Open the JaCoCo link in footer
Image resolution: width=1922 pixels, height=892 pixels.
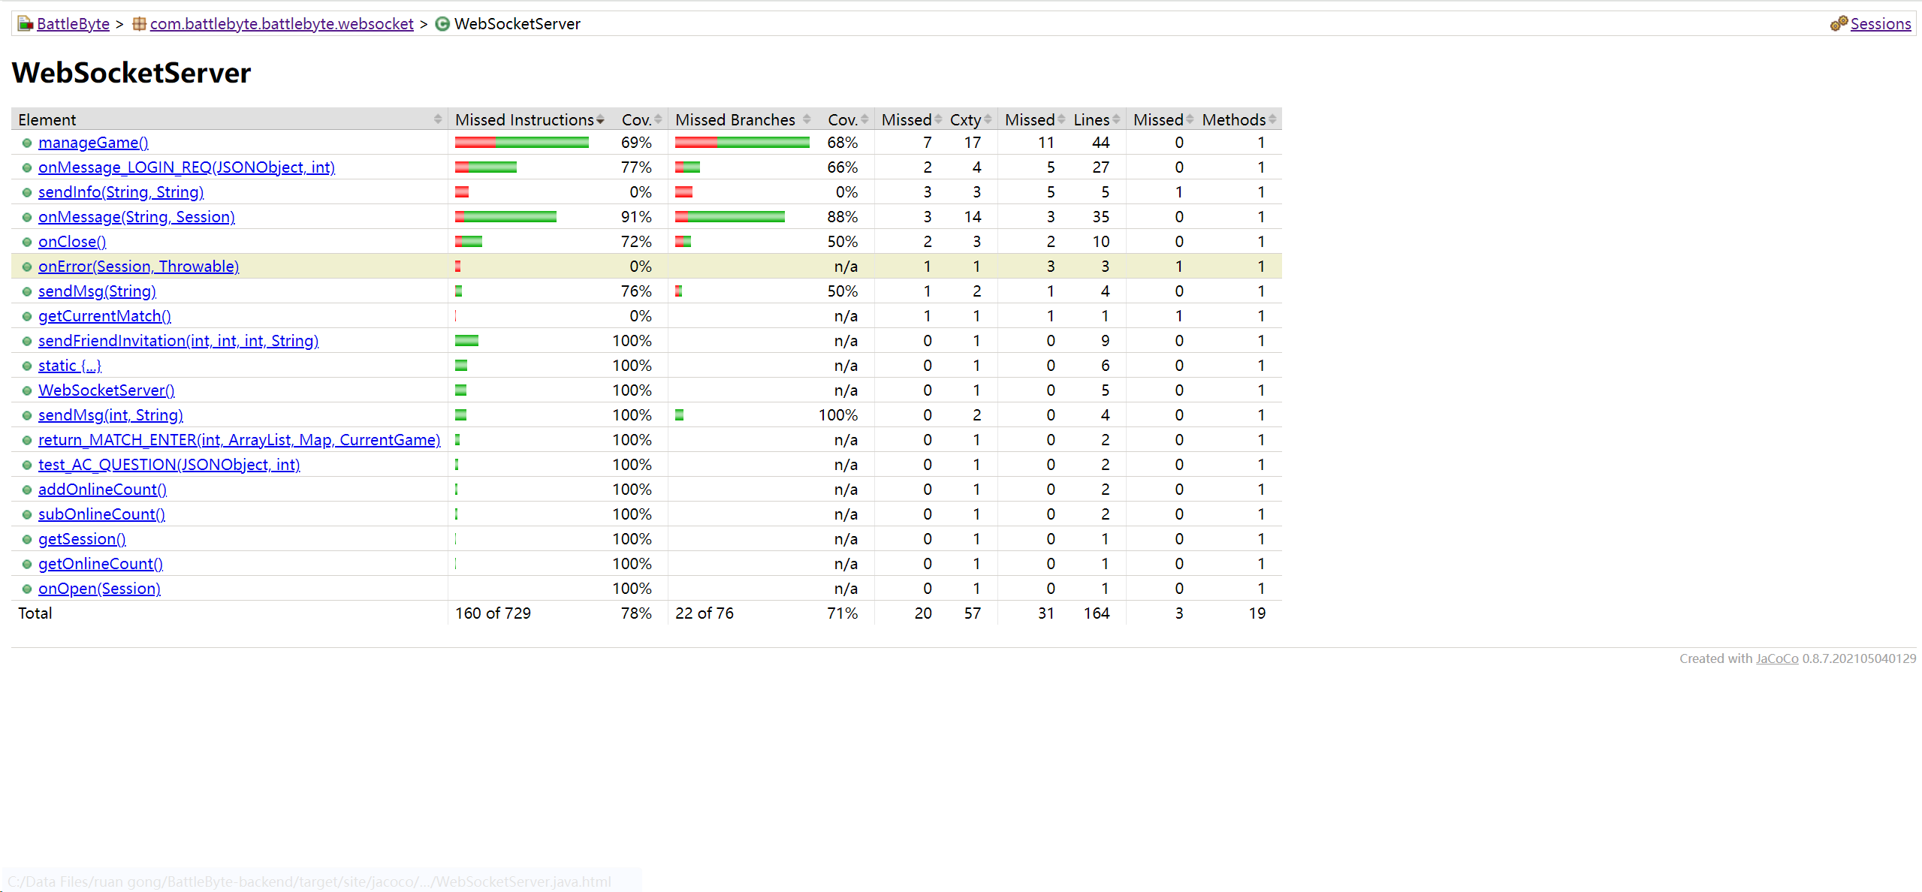point(1776,658)
